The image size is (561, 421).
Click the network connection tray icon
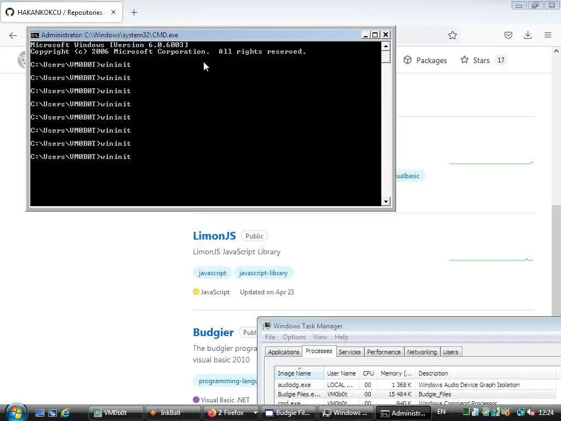pyautogui.click(x=520, y=412)
